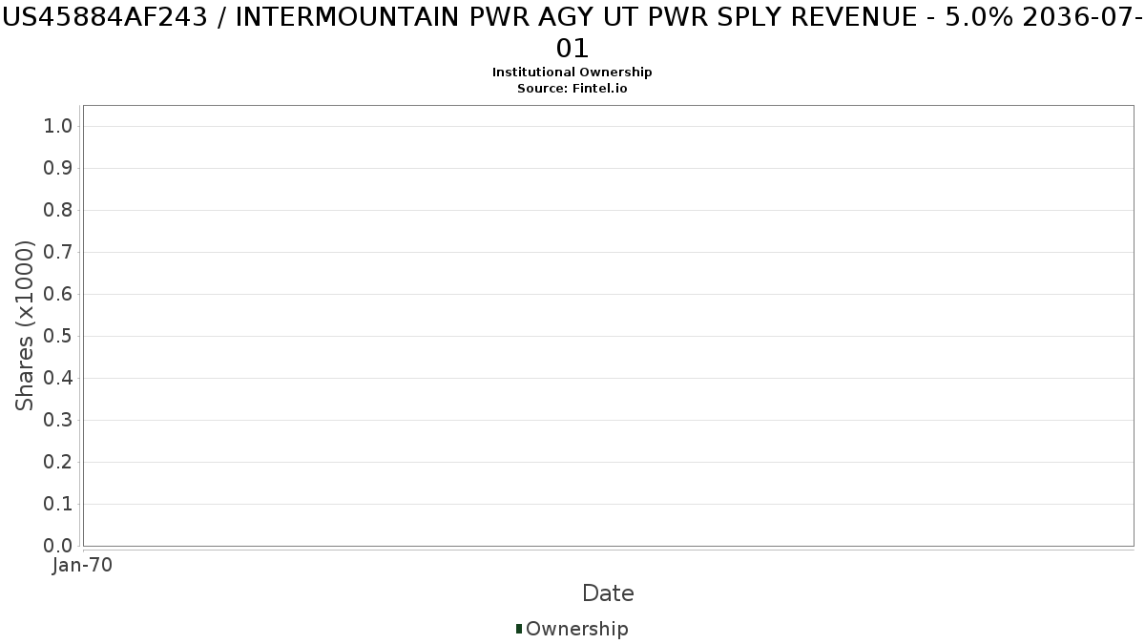
Task: Click the 0.4 y-axis tick label
Action: pyautogui.click(x=58, y=378)
